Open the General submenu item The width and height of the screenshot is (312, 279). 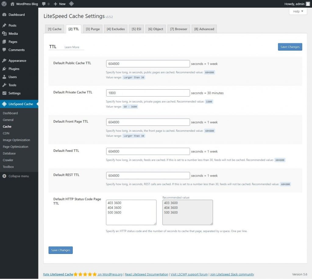pyautogui.click(x=8, y=120)
